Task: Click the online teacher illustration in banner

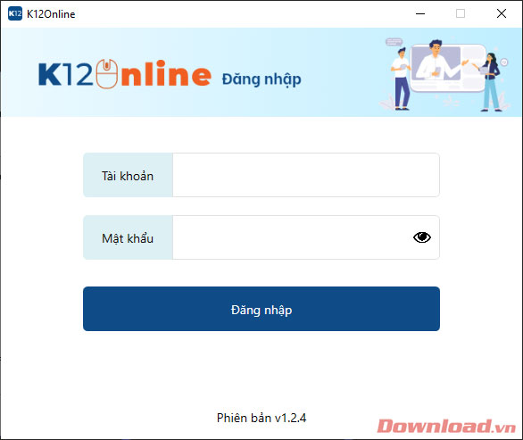Action: 444,75
